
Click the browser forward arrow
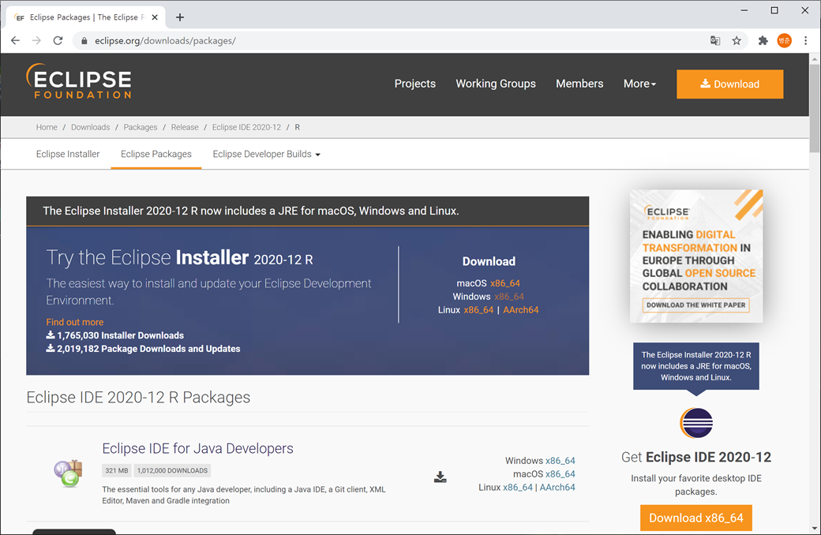pyautogui.click(x=36, y=40)
